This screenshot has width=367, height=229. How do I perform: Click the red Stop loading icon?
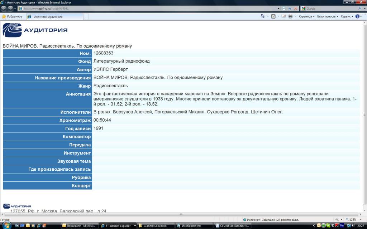[x=296, y=9]
